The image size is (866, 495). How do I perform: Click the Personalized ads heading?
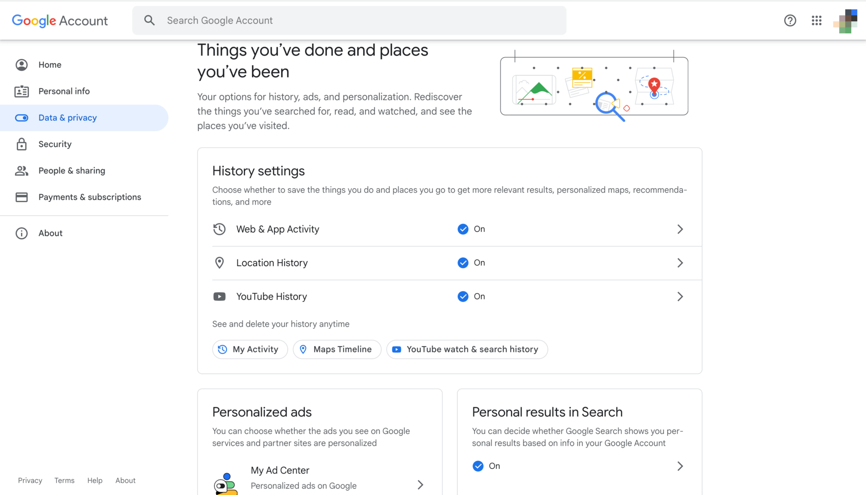tap(262, 412)
